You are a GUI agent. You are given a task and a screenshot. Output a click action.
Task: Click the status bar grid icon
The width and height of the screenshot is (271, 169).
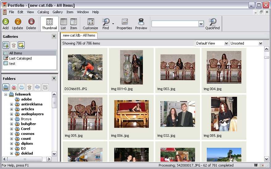(x=262, y=165)
